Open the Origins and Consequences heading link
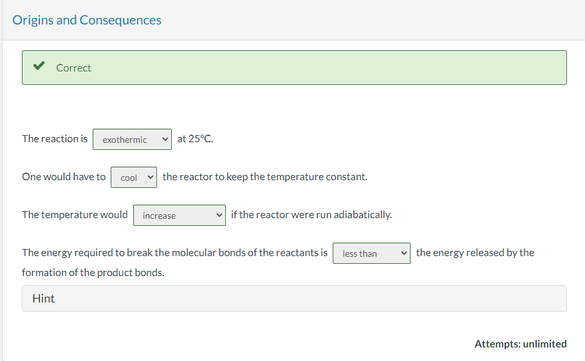 pyautogui.click(x=87, y=20)
